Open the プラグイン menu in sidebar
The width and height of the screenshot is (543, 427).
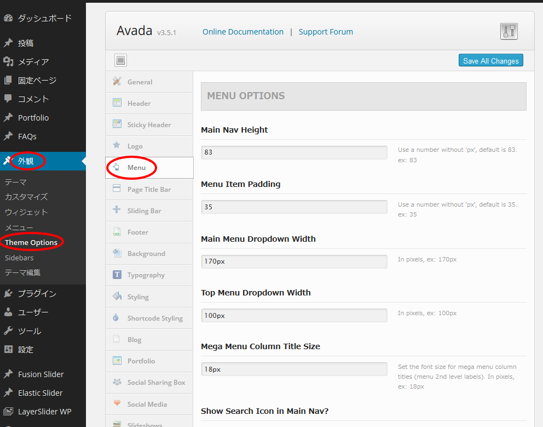37,294
